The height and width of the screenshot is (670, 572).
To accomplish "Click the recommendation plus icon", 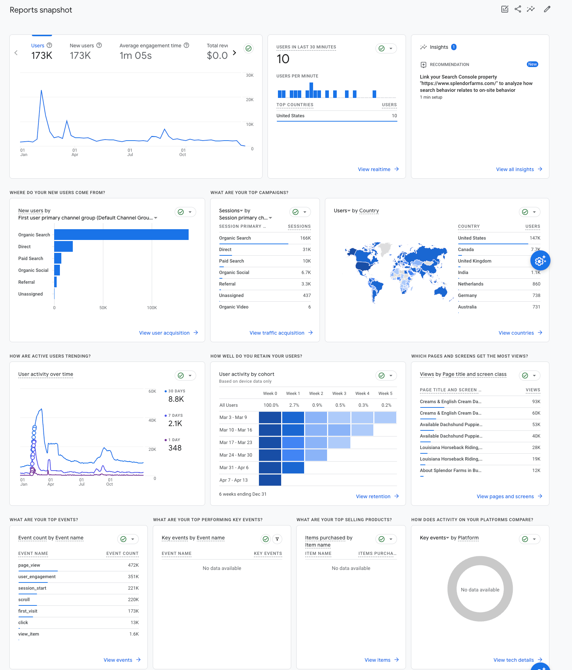I will [423, 65].
